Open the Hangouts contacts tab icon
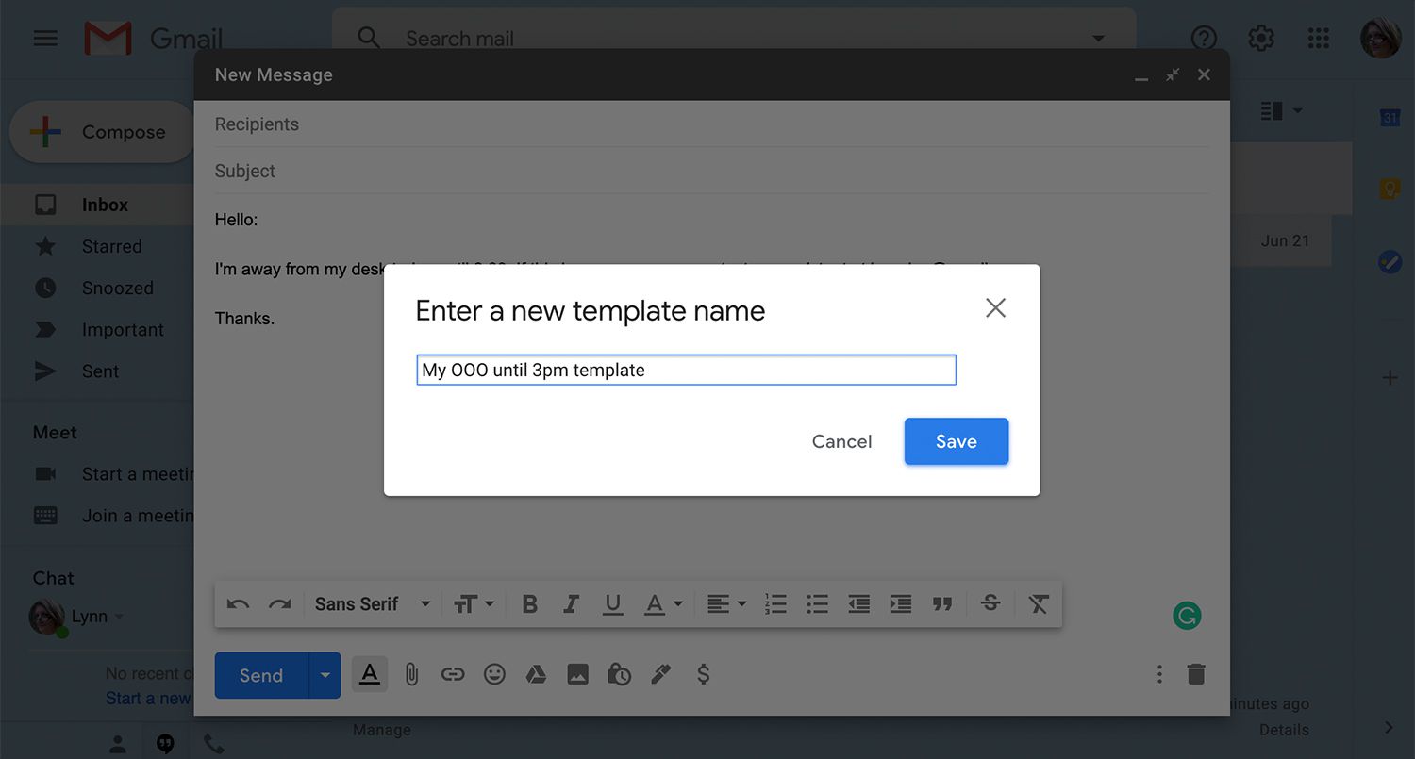 point(118,744)
